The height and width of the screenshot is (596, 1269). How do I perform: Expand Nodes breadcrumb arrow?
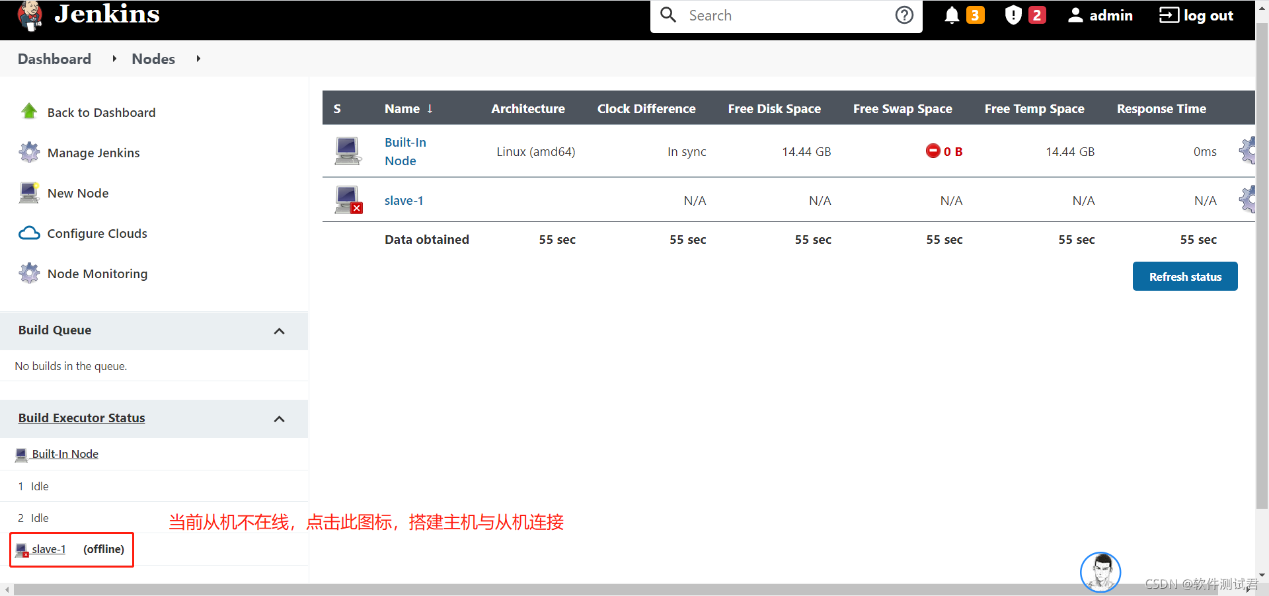198,59
